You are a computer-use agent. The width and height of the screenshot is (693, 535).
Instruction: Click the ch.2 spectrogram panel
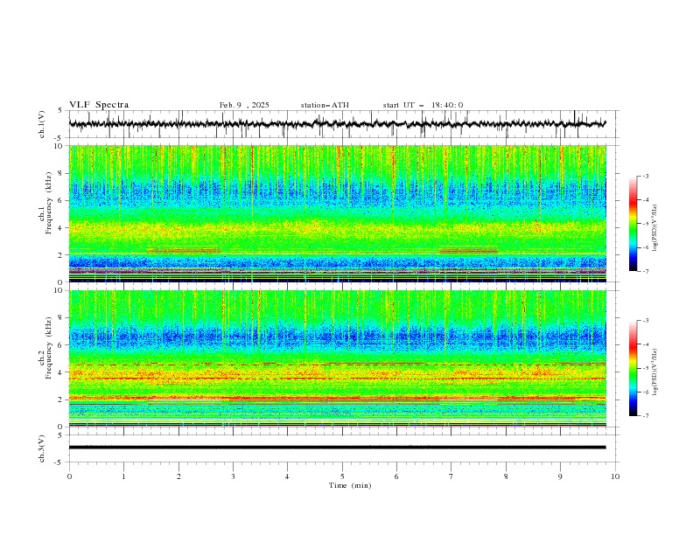338,358
